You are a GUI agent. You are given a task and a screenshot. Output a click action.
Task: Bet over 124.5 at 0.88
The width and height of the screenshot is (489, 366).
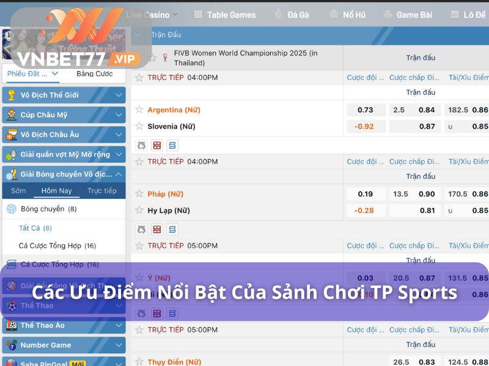(466, 362)
